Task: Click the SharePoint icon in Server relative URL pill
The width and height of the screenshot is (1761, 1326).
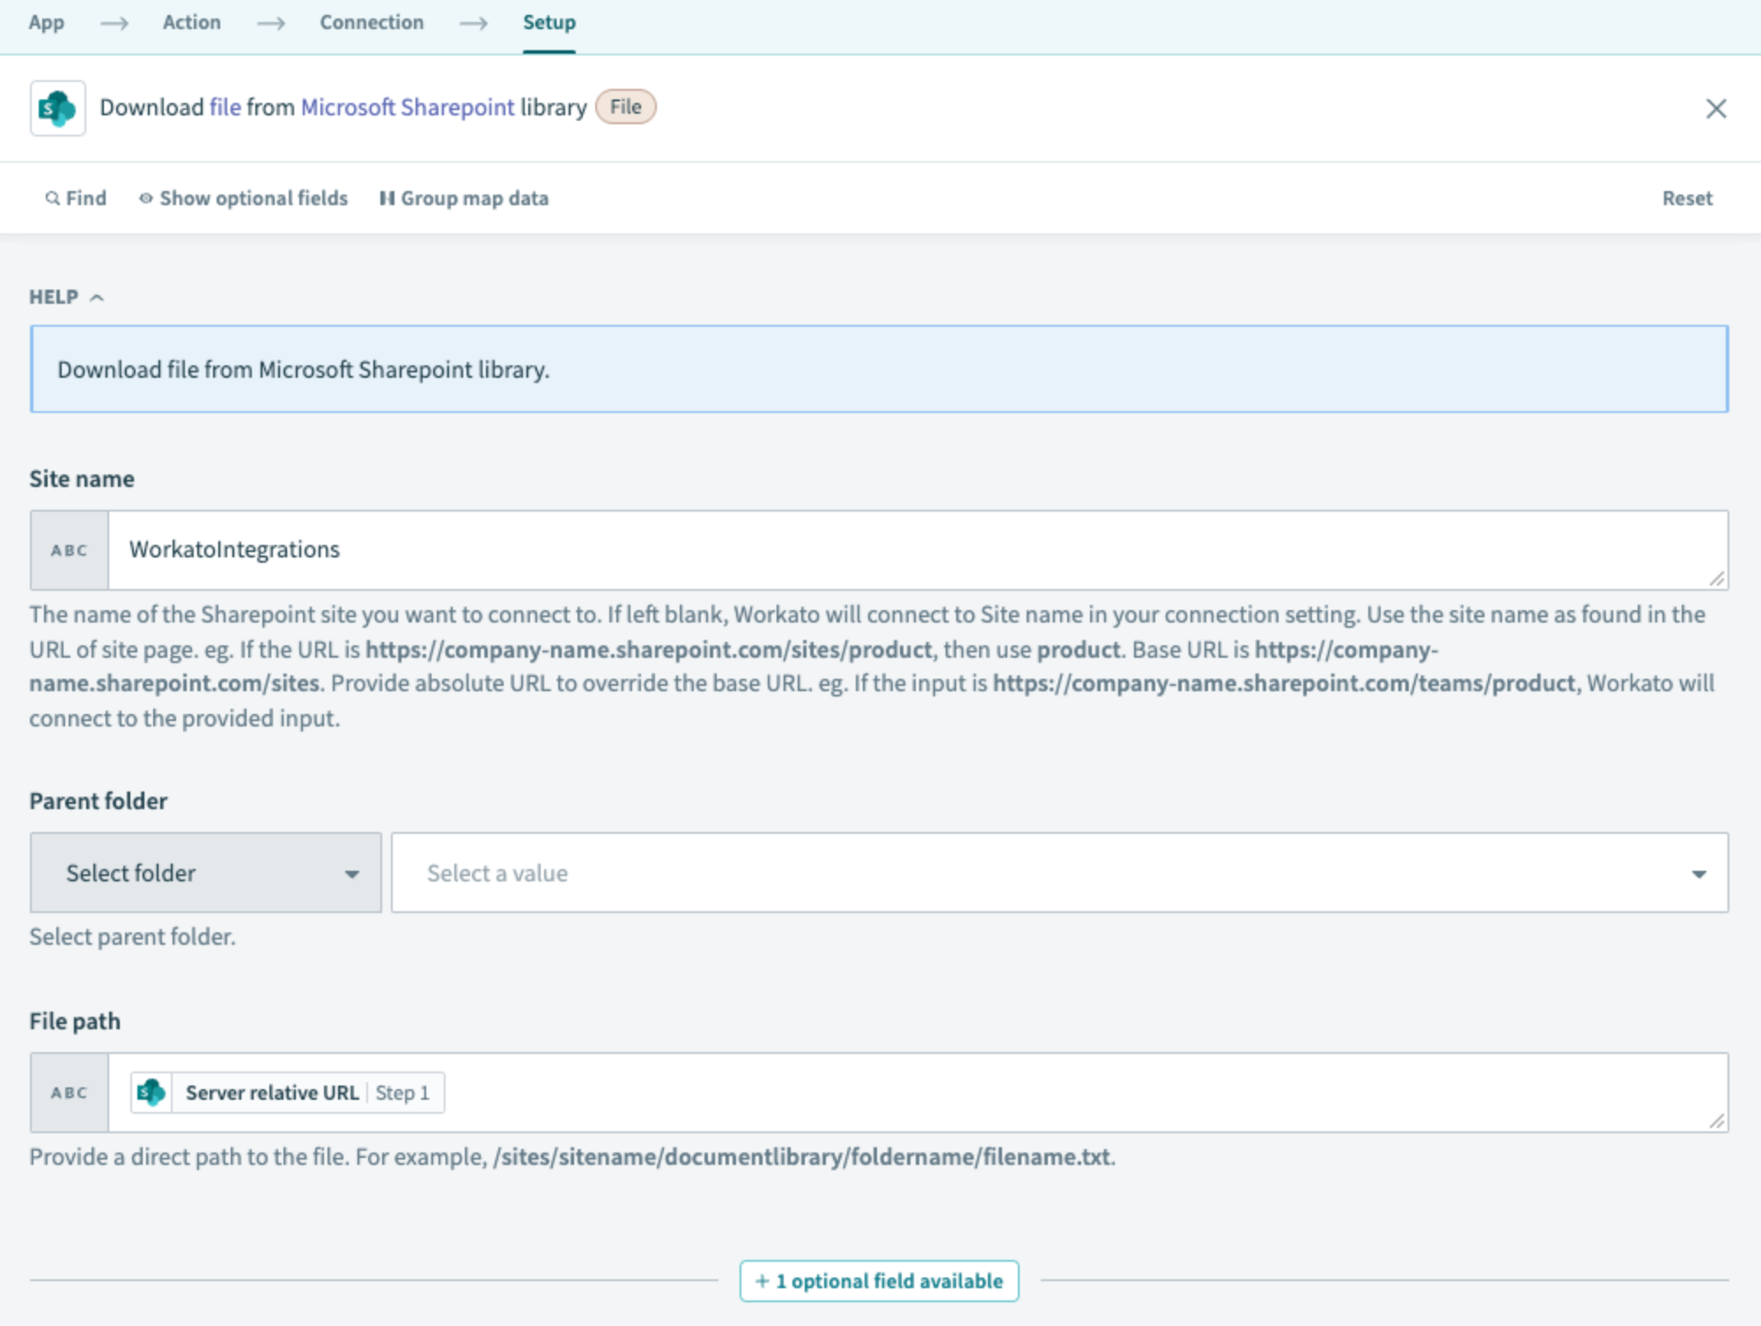Action: click(151, 1093)
